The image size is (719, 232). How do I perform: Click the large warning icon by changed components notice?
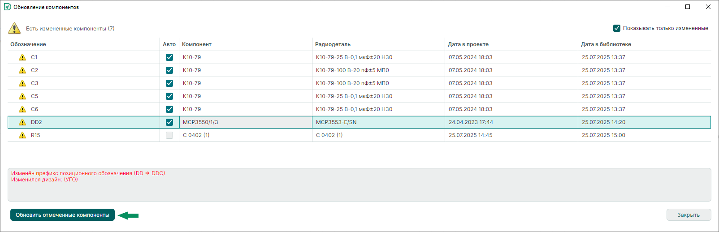14,28
